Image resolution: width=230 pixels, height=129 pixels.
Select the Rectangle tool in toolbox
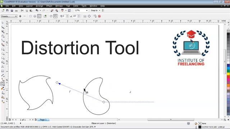point(3,49)
